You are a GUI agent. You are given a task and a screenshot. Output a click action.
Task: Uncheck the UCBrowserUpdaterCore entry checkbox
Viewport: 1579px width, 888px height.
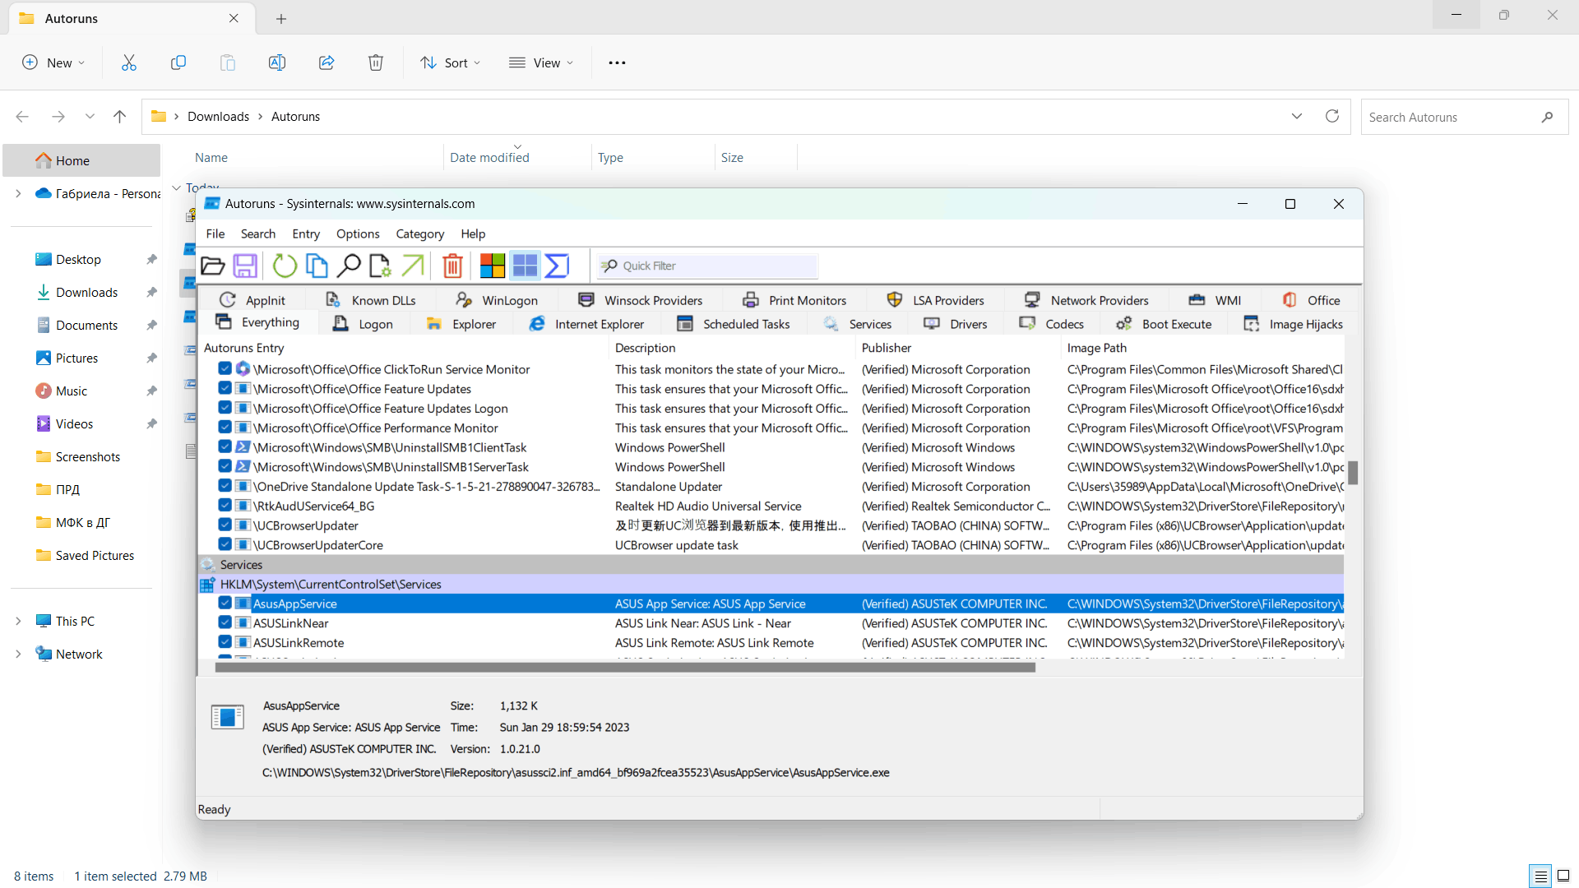(225, 544)
